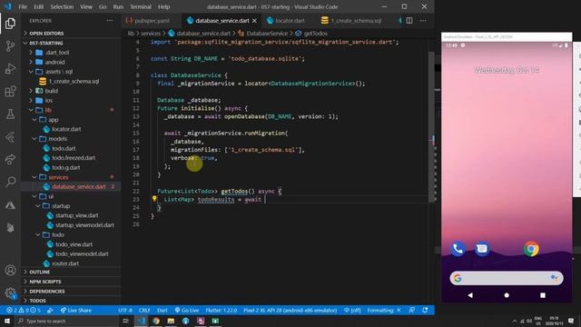Viewport: 581px width, 327px height.
Task: Split the editor to the right
Action: click(x=409, y=21)
